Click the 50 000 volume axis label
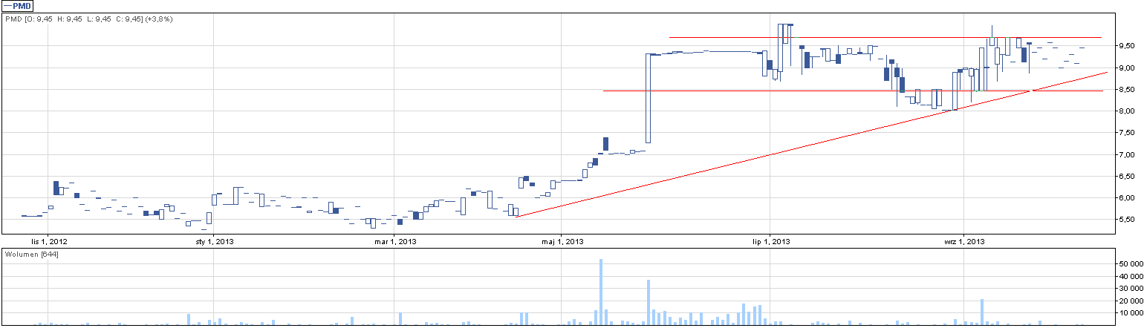The image size is (1144, 328). click(1131, 264)
